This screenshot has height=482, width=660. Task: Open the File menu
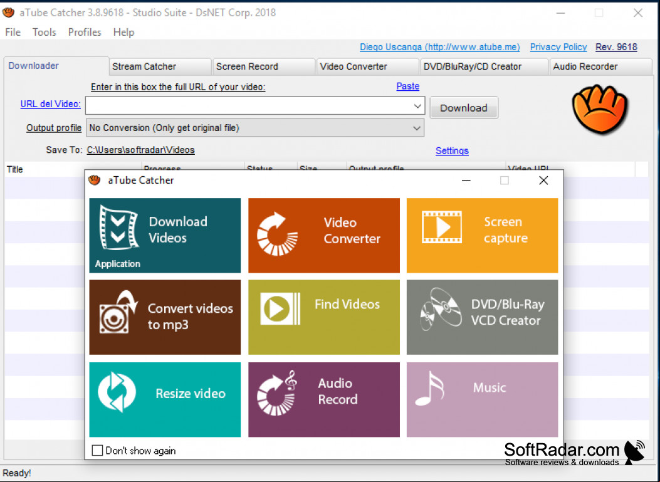pos(13,33)
